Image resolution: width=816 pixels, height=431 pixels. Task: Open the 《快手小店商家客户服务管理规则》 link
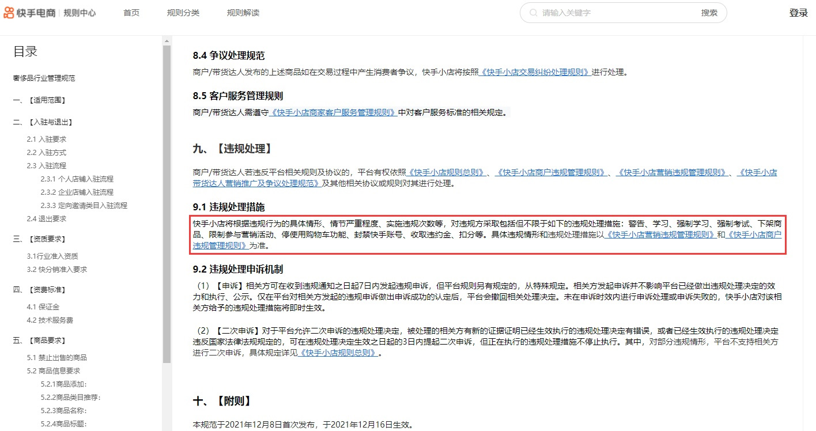coord(334,112)
